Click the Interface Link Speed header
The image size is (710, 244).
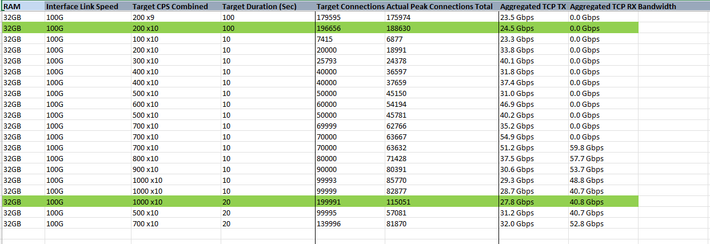click(87, 6)
